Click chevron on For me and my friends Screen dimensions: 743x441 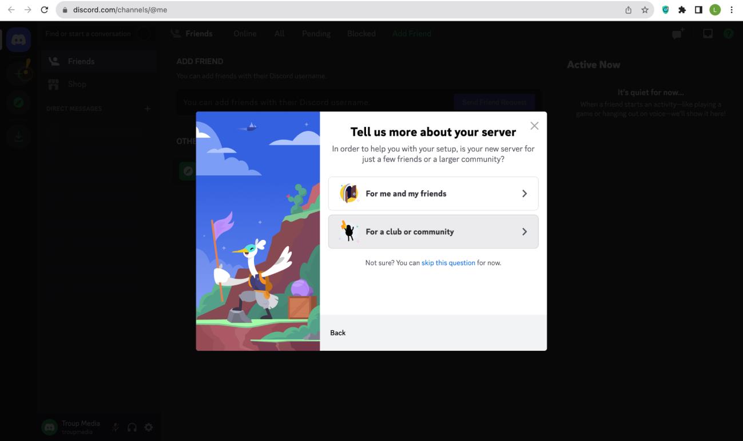point(525,194)
